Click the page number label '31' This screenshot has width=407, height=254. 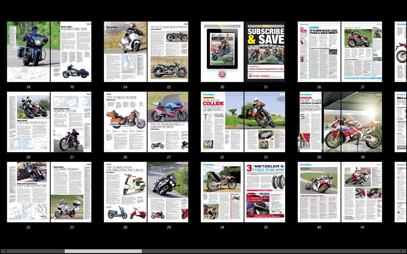(266, 87)
